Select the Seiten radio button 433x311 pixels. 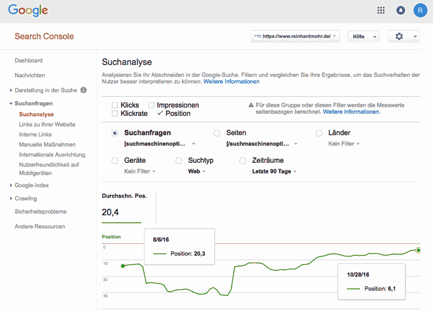tap(217, 133)
